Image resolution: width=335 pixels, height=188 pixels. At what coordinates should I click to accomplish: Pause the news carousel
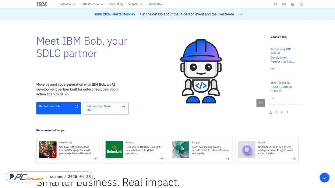(261, 103)
